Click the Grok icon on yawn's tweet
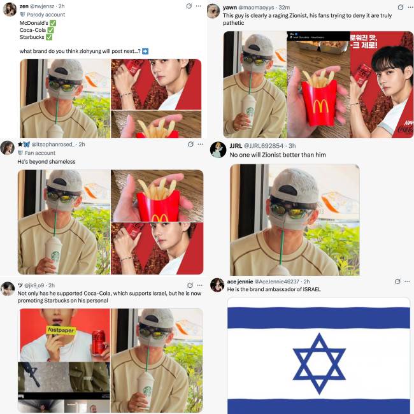The height and width of the screenshot is (414, 414). point(401,8)
